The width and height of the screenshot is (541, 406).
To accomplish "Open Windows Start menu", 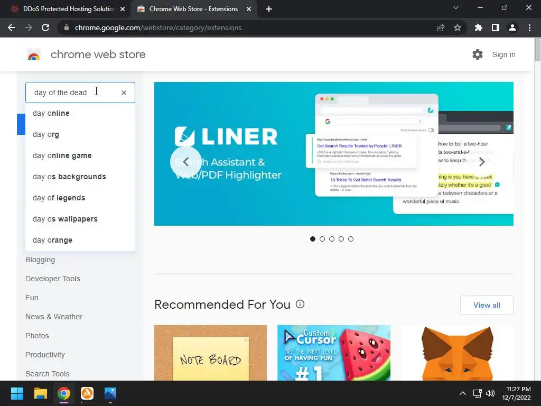I will click(17, 393).
